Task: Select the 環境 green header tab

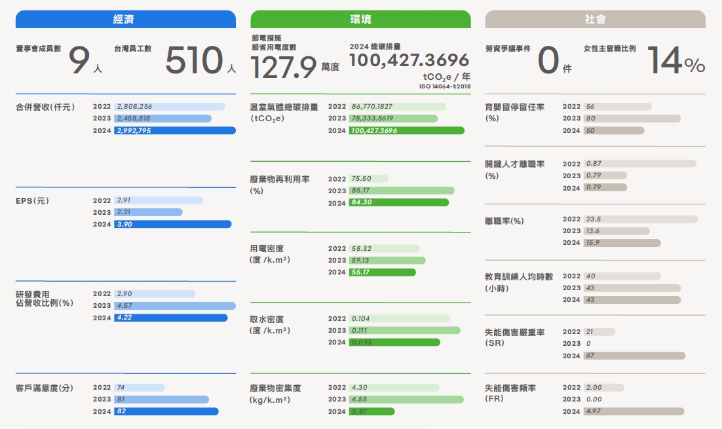Action: (360, 19)
